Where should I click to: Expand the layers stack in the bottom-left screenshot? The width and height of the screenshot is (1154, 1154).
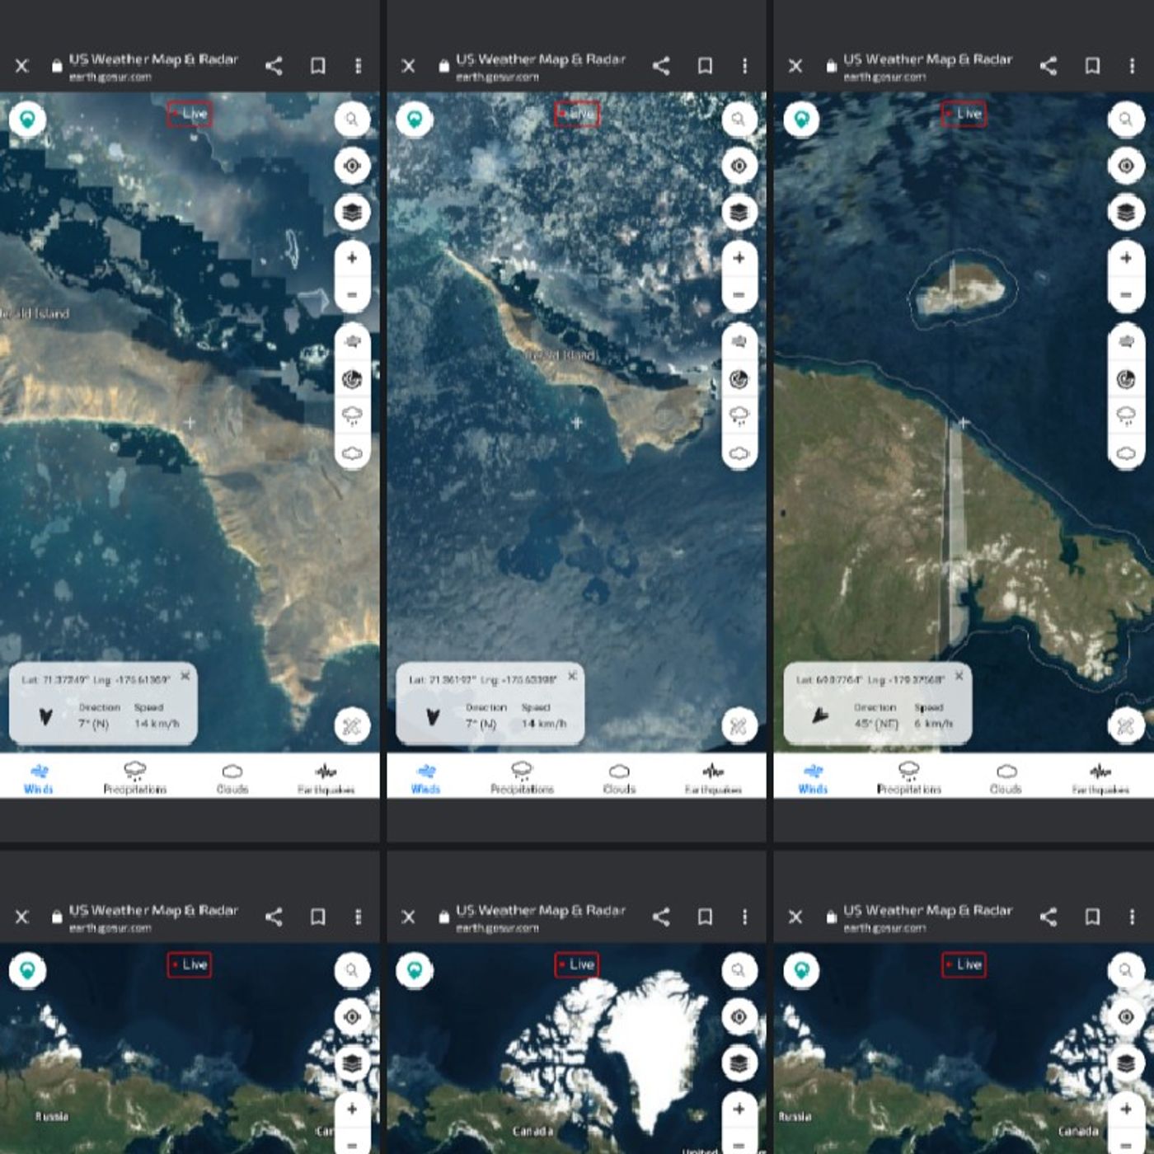352,1063
